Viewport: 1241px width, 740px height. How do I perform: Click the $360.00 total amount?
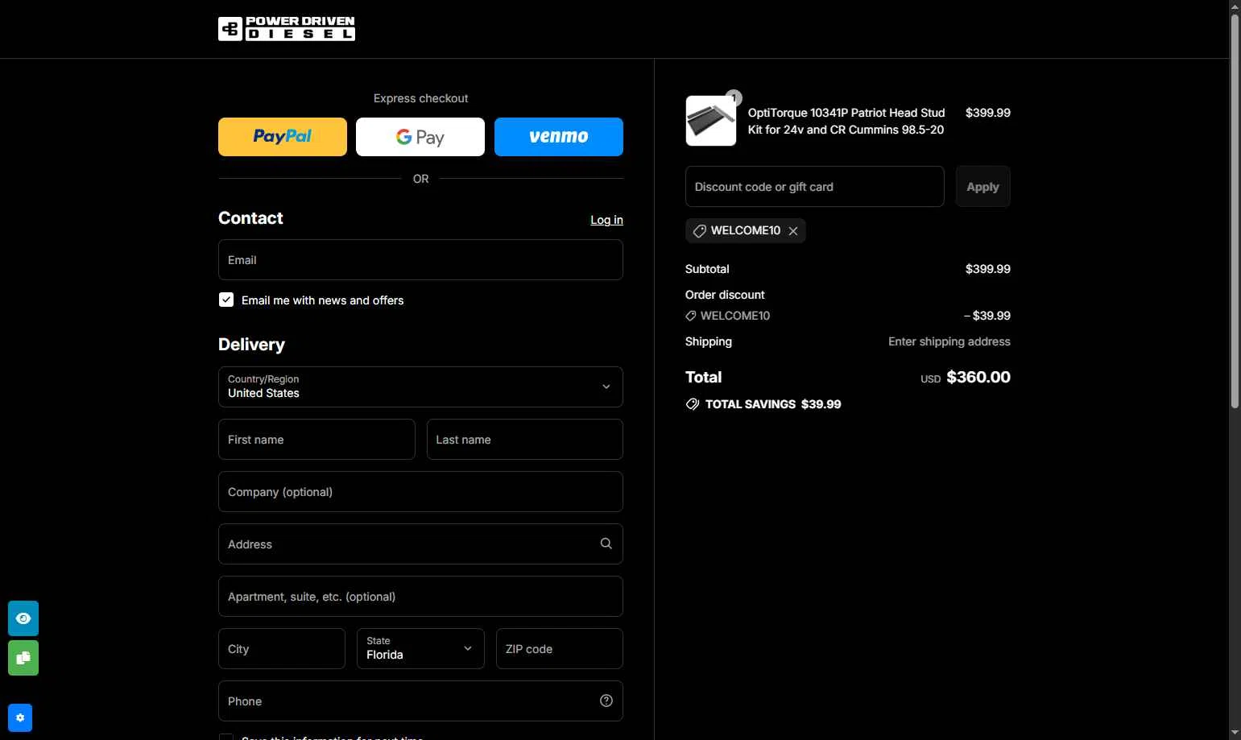[978, 377]
